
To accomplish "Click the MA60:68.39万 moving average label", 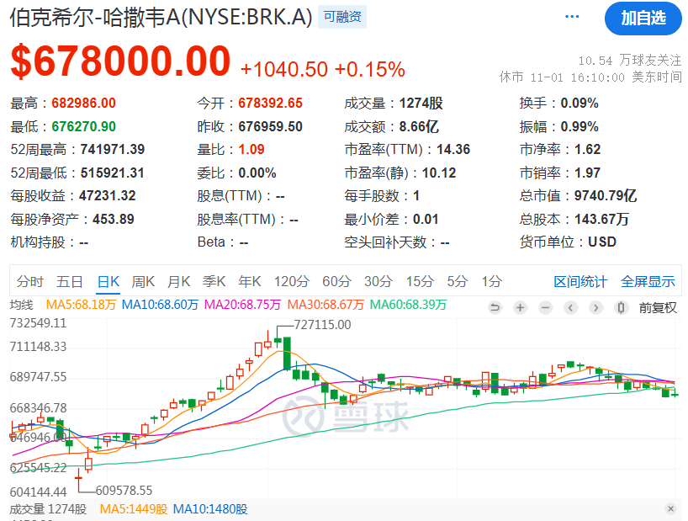I will [409, 305].
